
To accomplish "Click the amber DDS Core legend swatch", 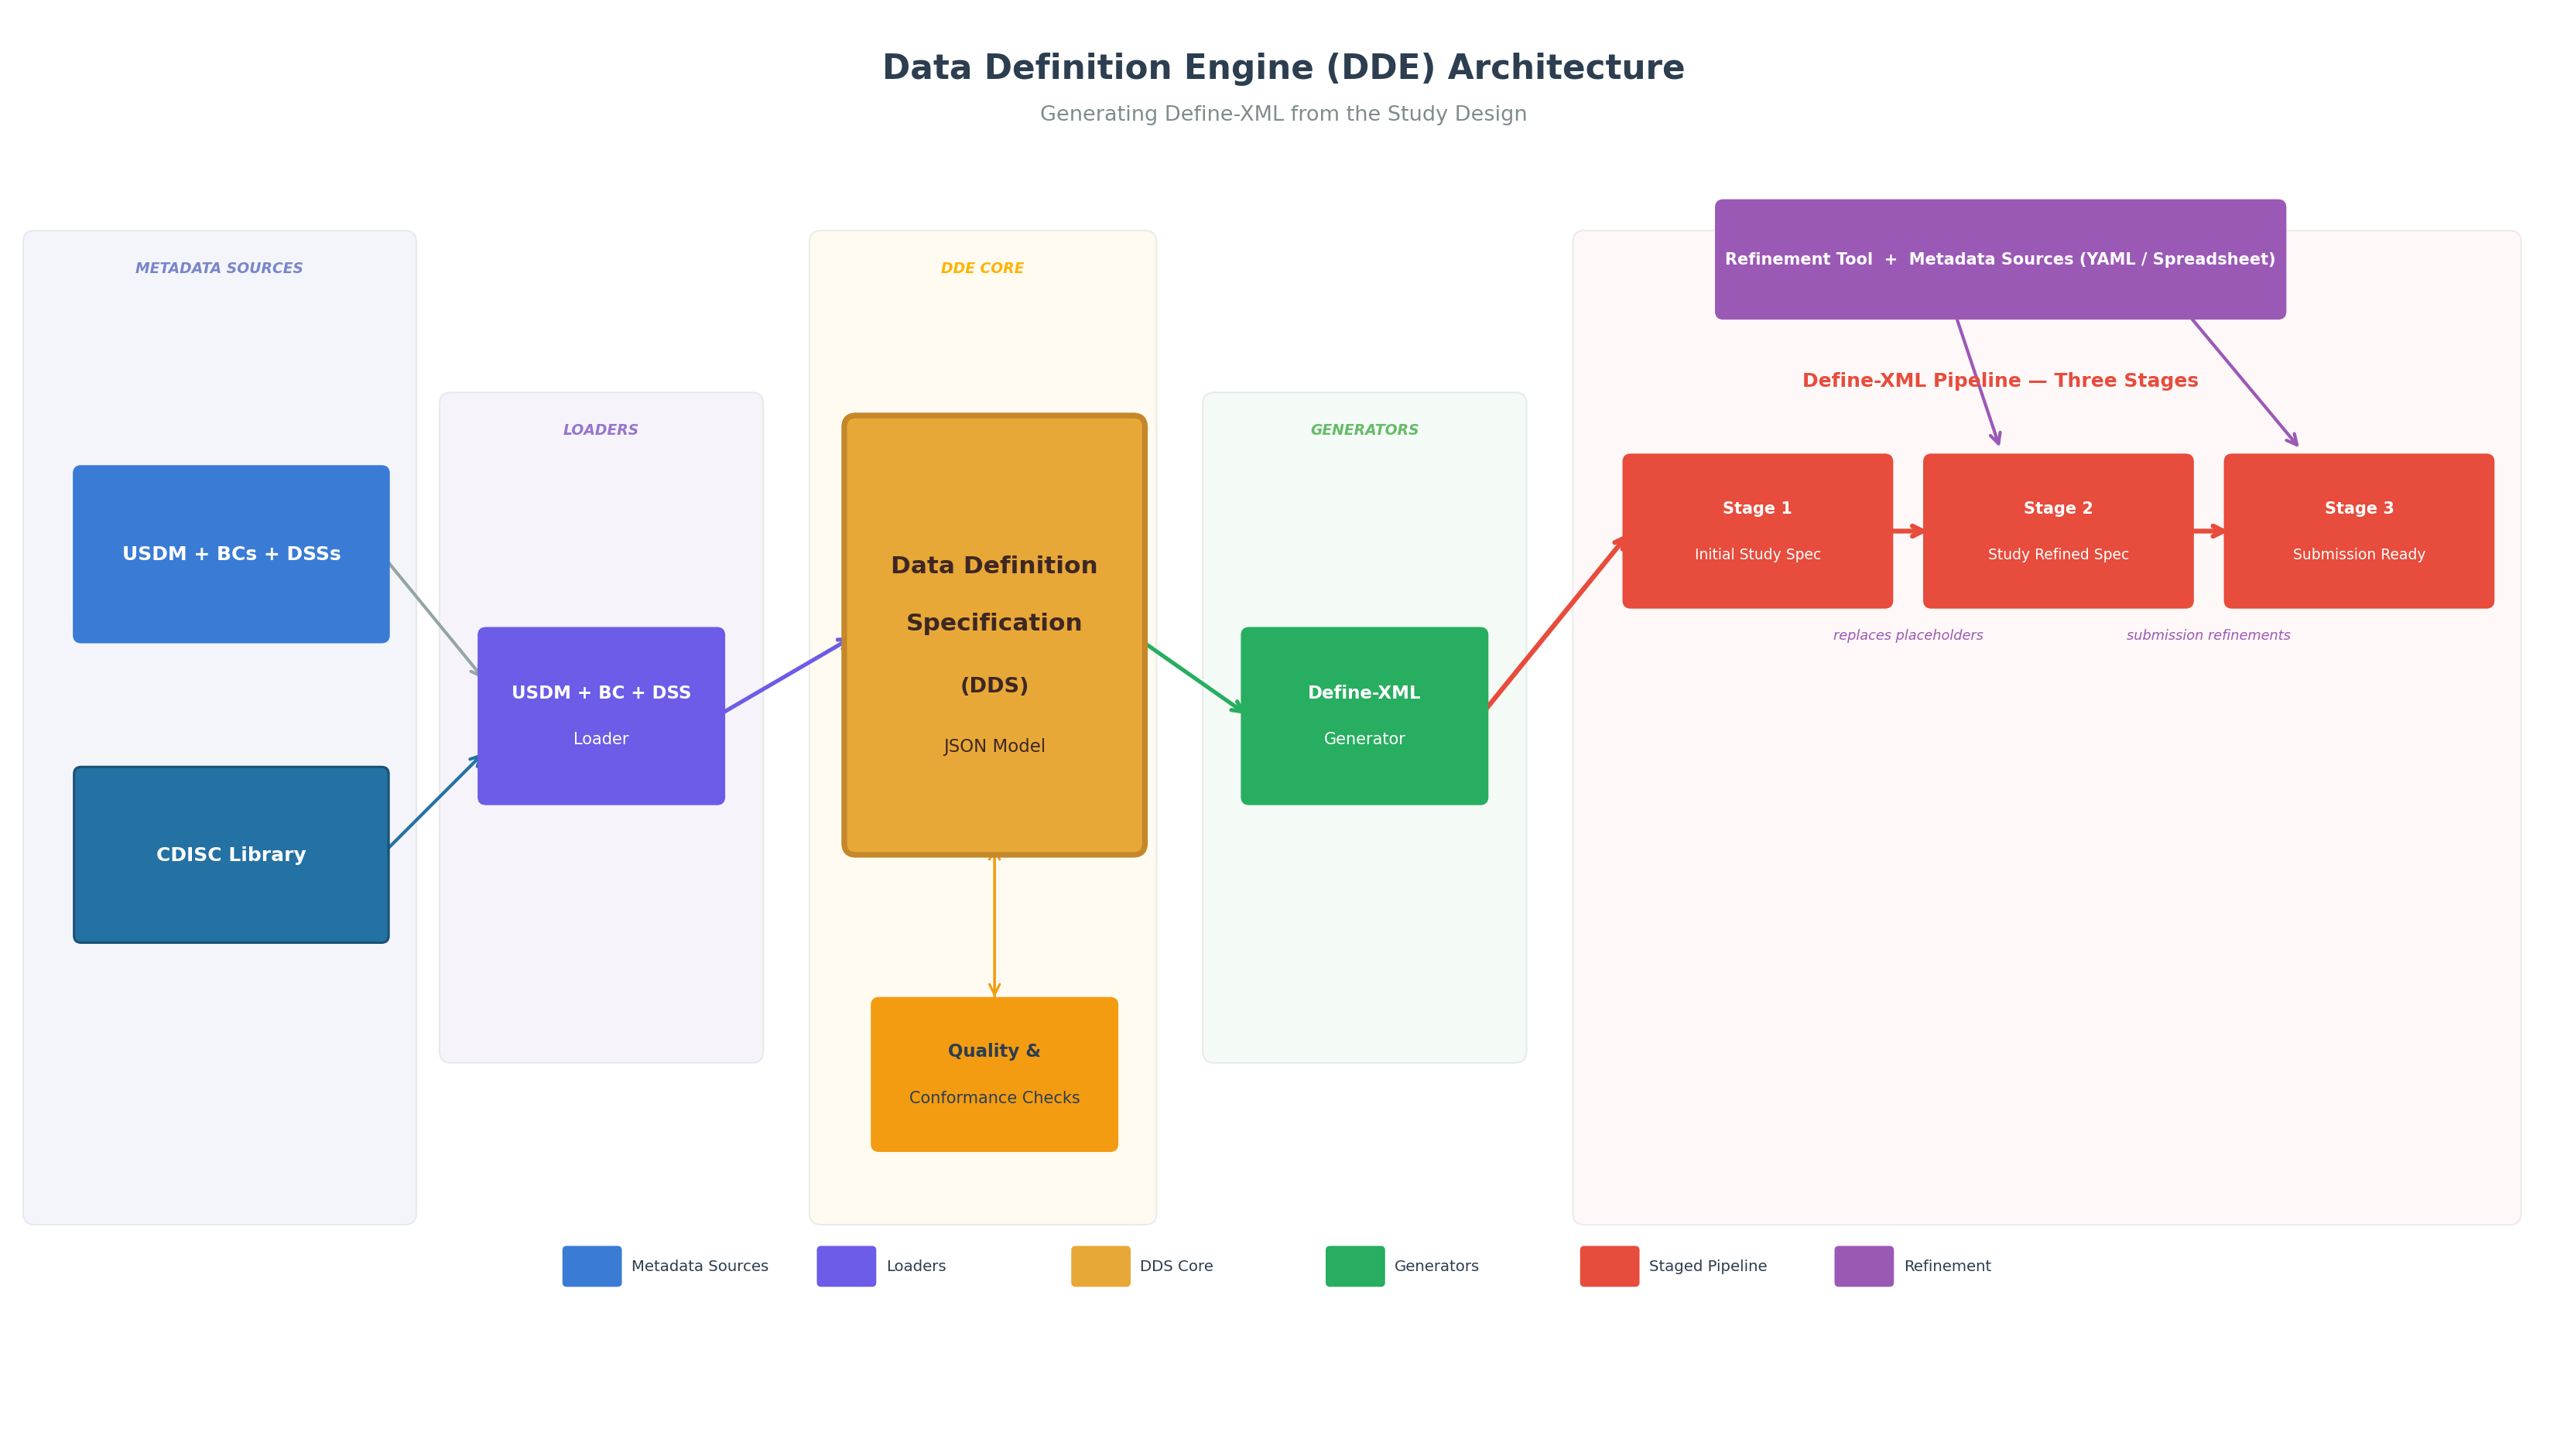I will [1101, 1266].
